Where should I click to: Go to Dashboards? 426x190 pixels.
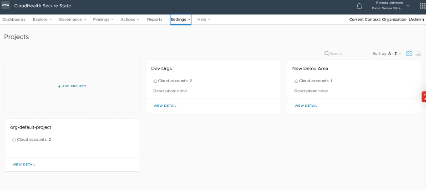pyautogui.click(x=14, y=20)
